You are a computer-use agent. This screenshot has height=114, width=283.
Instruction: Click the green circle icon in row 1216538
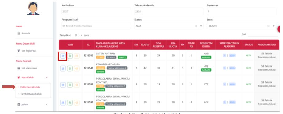coord(70,85)
